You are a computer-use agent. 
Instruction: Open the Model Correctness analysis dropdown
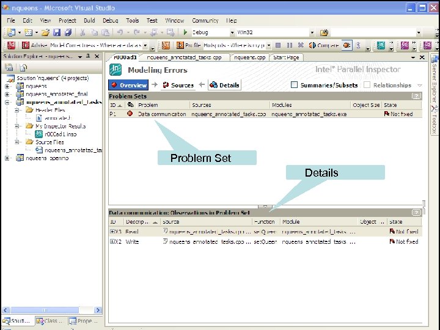pos(145,45)
